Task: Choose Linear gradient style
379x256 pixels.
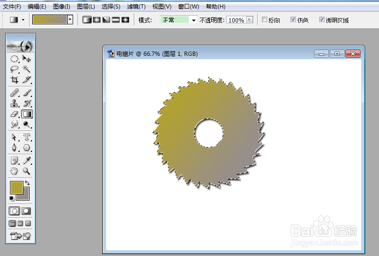Action: pyautogui.click(x=87, y=20)
